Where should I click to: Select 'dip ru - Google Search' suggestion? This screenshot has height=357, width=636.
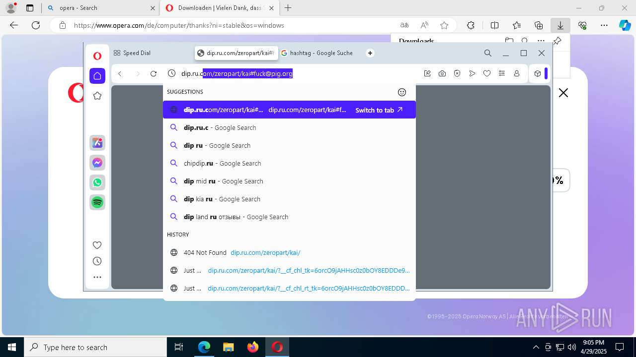pos(289,145)
